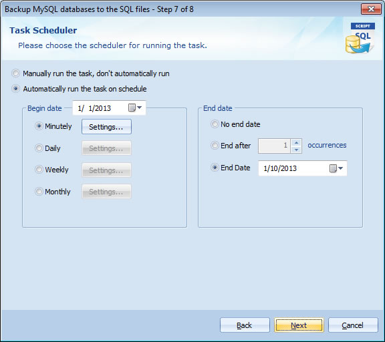Select the No end date option

(215, 124)
